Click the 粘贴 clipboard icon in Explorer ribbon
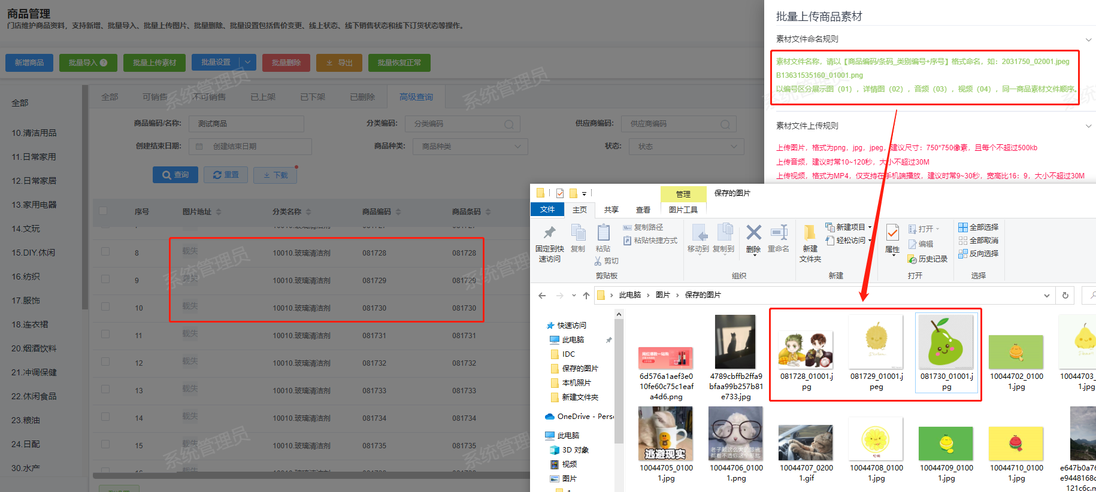 603,232
